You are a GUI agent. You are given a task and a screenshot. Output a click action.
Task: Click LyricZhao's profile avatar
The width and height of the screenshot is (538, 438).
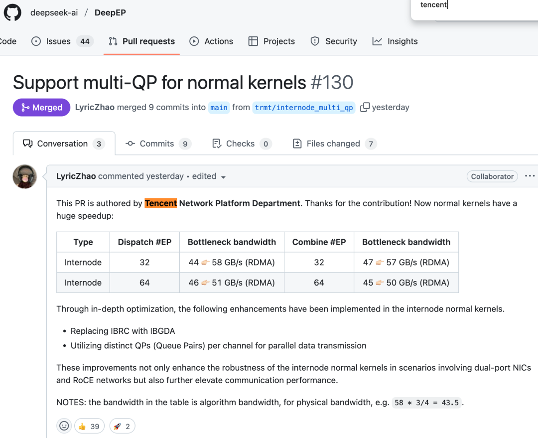click(25, 176)
